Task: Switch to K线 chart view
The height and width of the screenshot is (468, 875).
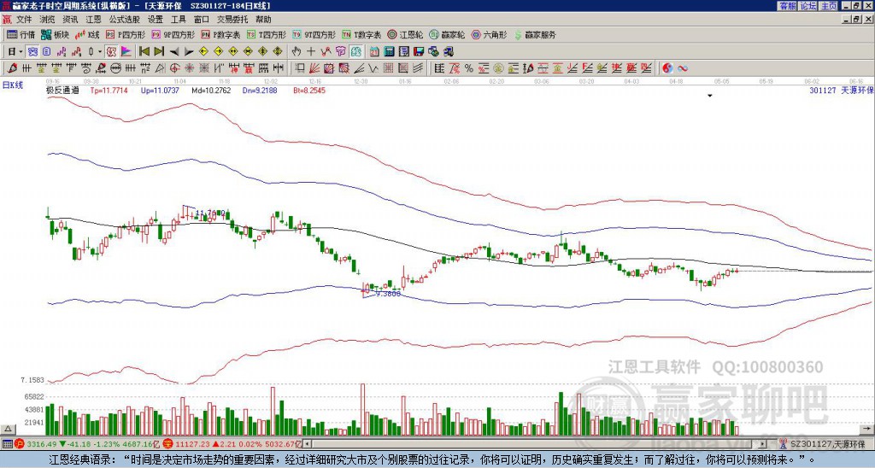Action: 87,34
